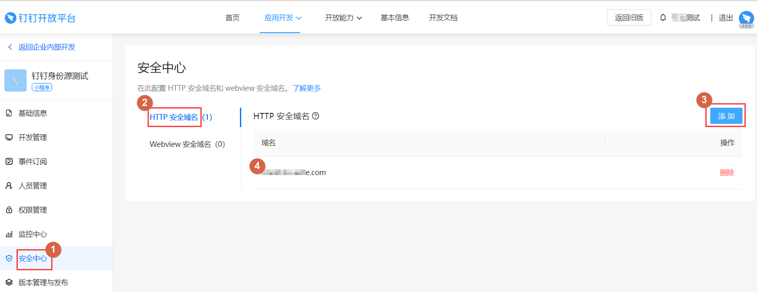Image resolution: width=757 pixels, height=292 pixels.
Task: Open the 了解更多 link
Action: 306,88
